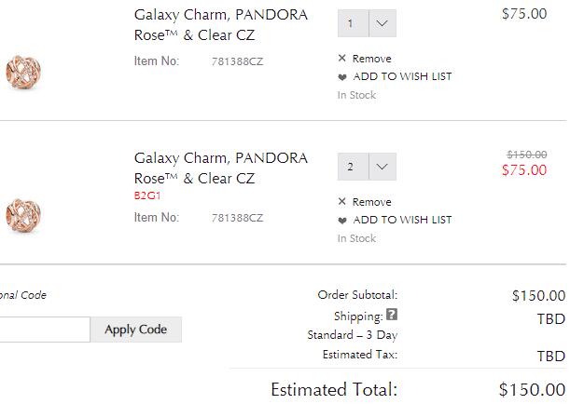Click the Remove text for the $75.00 first item
Screen dimensions: 570x404
click(x=372, y=59)
